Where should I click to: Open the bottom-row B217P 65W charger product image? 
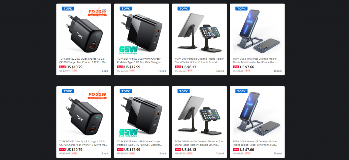[141, 113]
